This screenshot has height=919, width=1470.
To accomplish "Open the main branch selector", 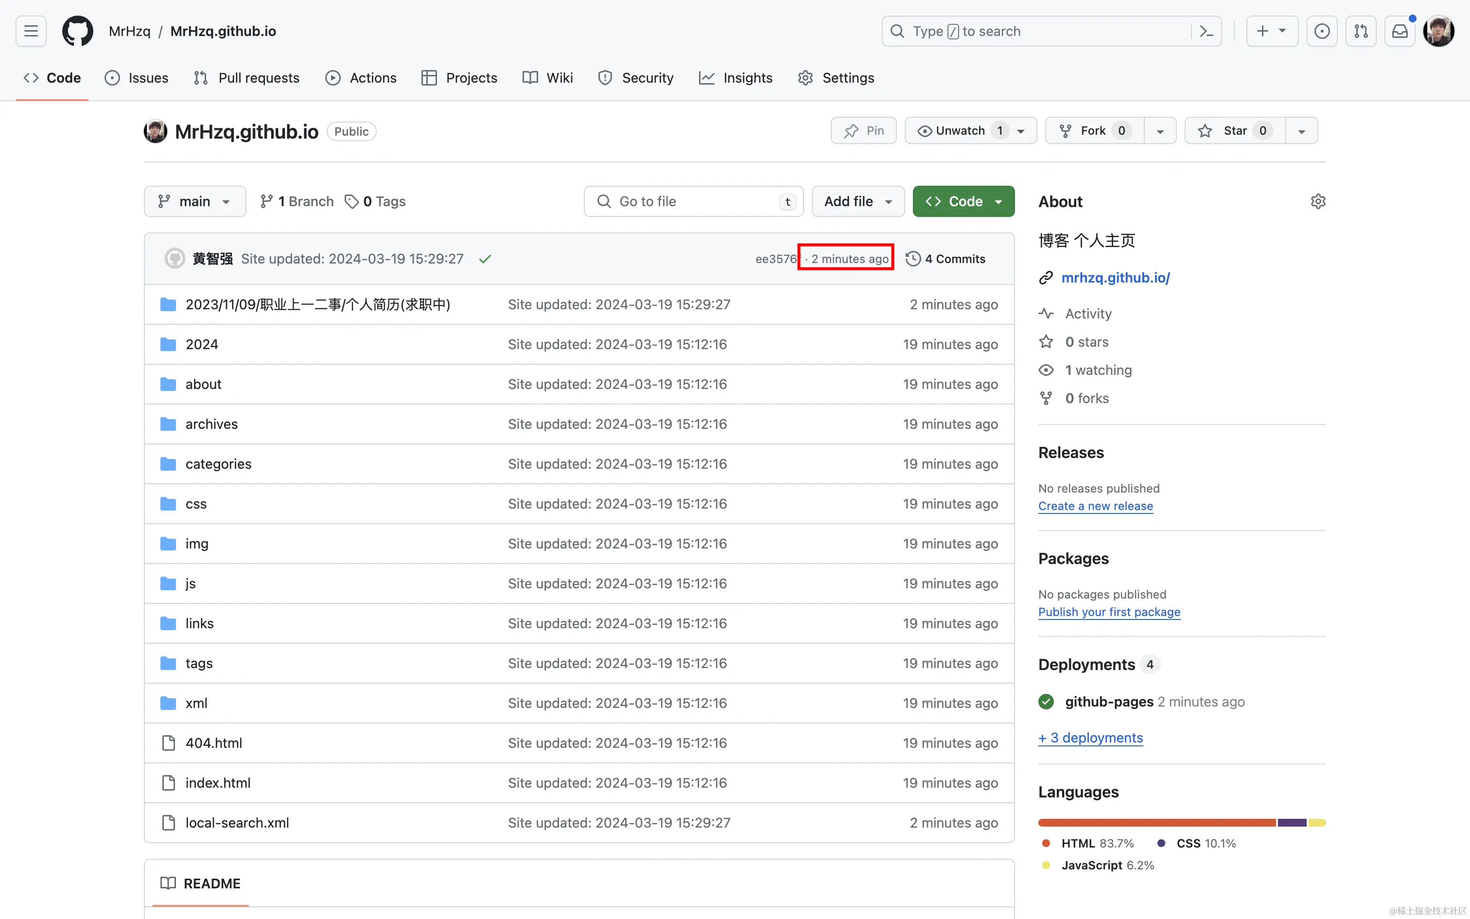I will point(195,201).
